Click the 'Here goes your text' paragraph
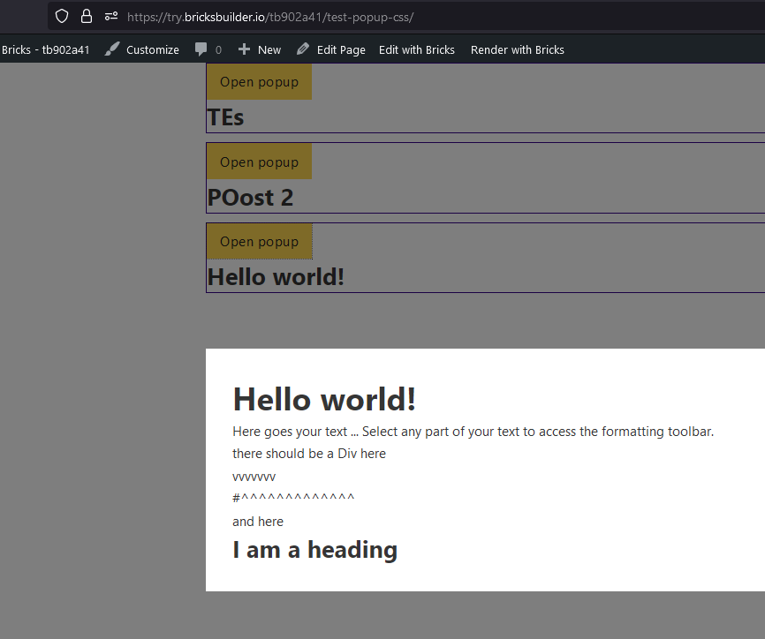765x639 pixels. coord(473,432)
